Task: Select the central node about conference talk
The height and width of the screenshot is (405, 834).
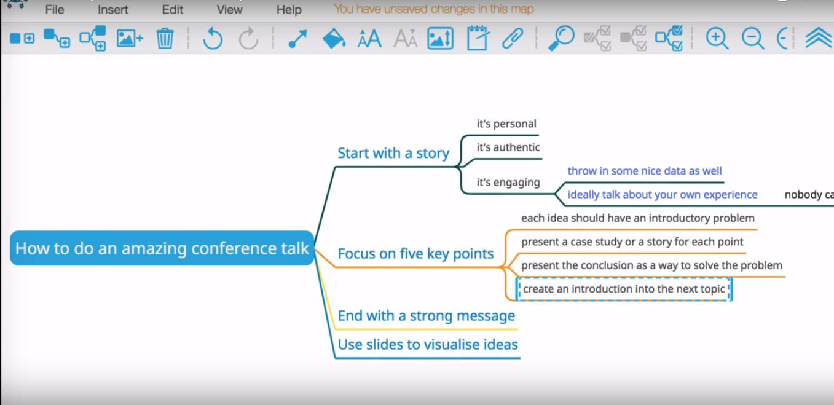Action: tap(162, 248)
